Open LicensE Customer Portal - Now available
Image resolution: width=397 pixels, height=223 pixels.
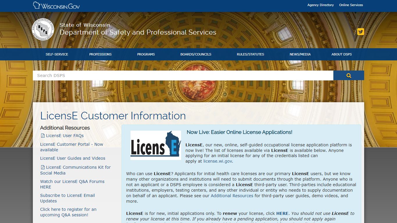pyautogui.click(x=71, y=147)
